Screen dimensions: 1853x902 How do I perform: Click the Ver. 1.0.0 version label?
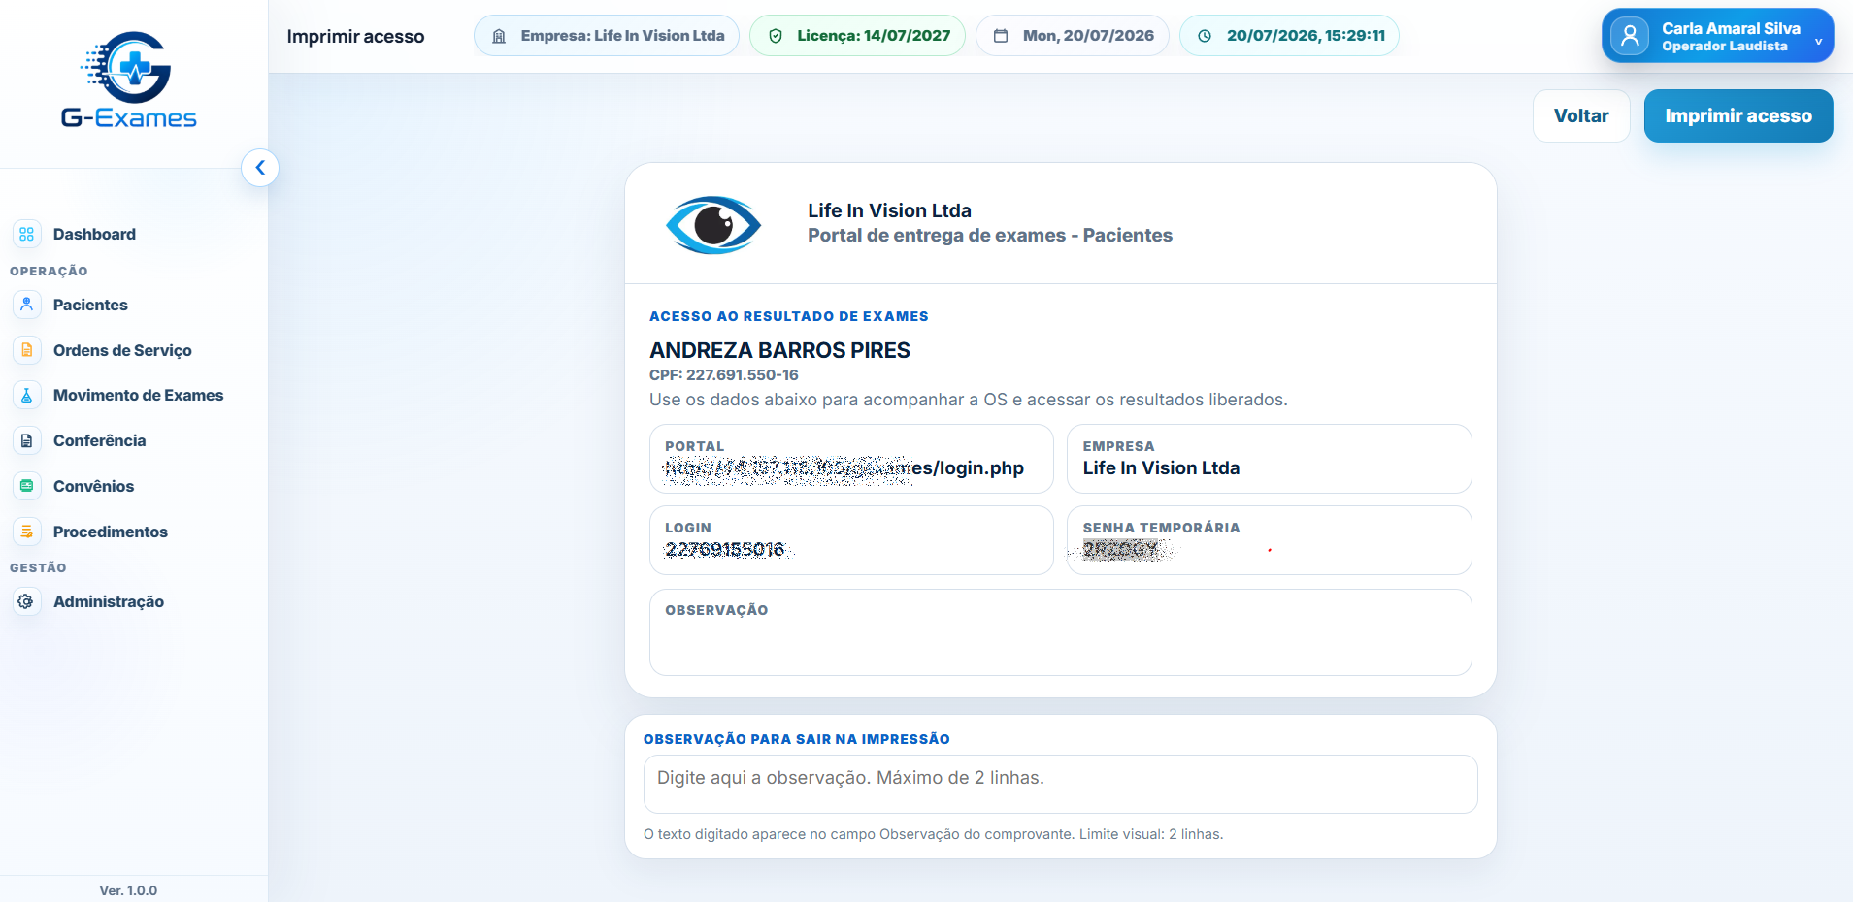[x=128, y=890]
